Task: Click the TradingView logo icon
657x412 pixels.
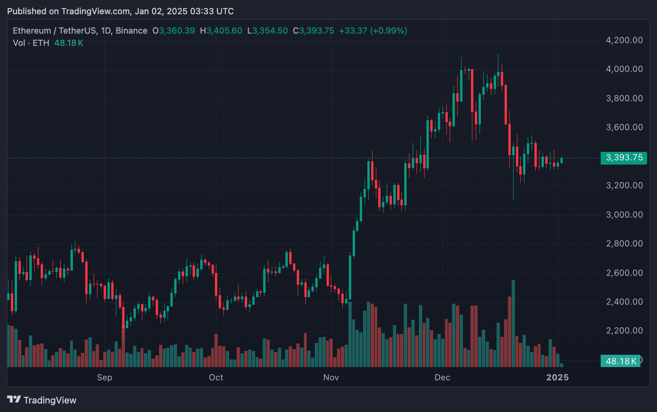Action: point(14,400)
